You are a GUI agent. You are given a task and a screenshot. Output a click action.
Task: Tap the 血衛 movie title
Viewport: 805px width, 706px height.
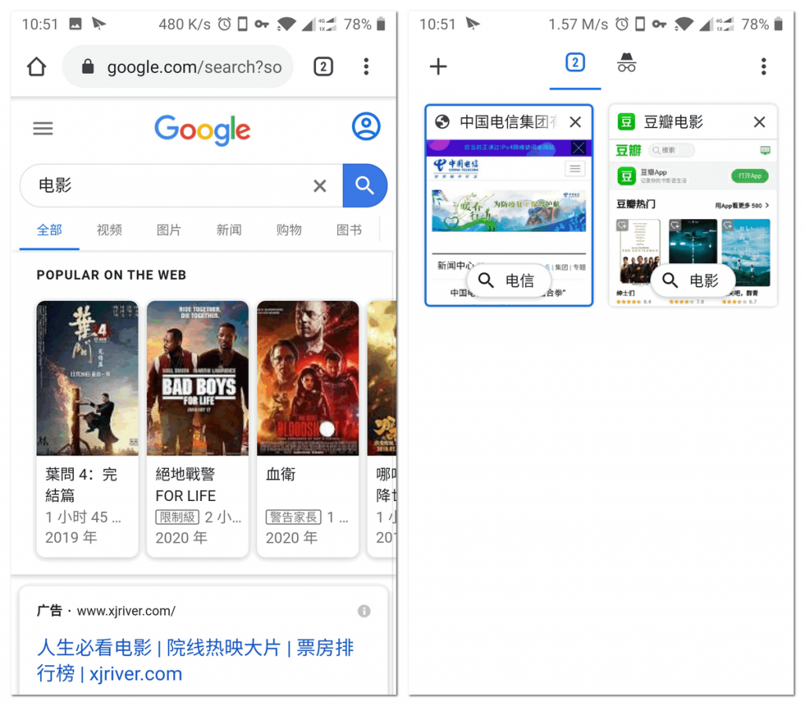[x=281, y=474]
